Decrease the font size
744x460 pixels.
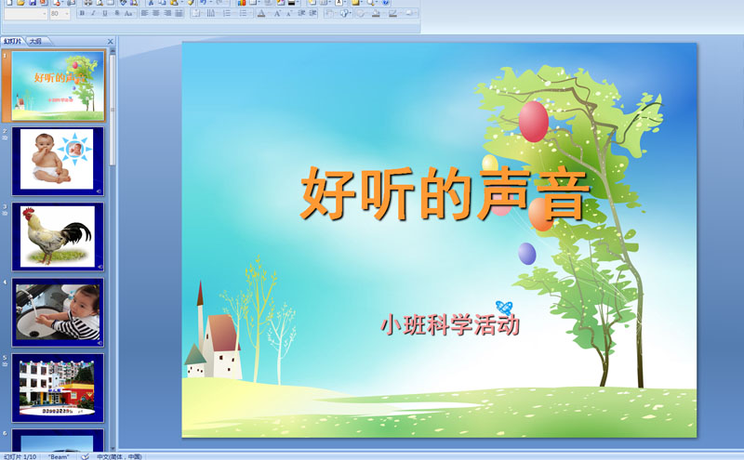[x=289, y=13]
